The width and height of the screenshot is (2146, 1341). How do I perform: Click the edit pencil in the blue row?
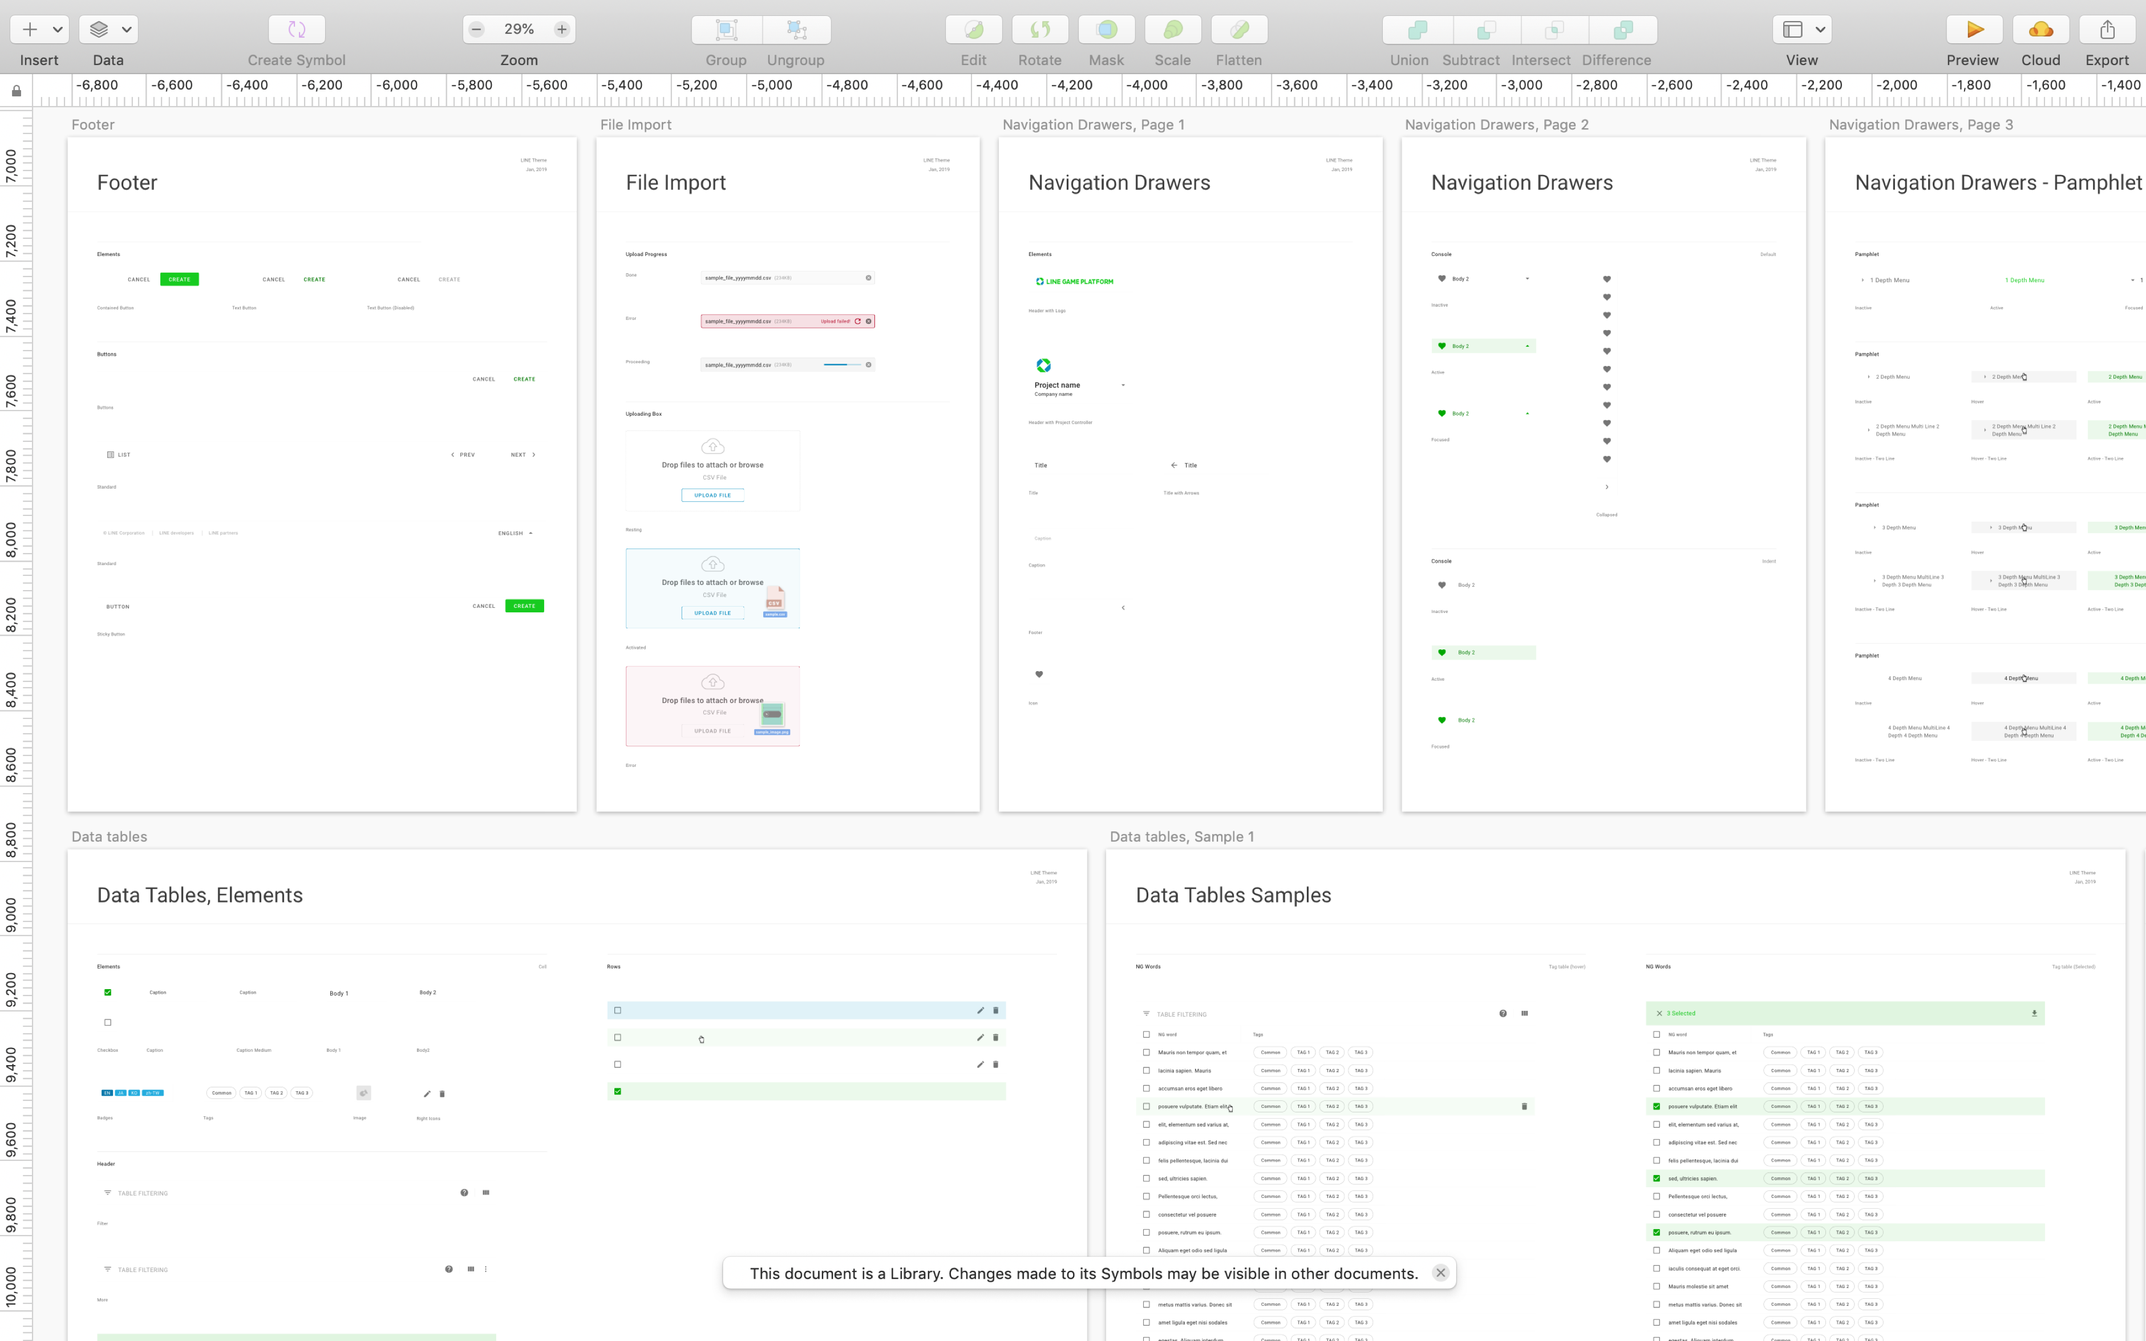[980, 1010]
